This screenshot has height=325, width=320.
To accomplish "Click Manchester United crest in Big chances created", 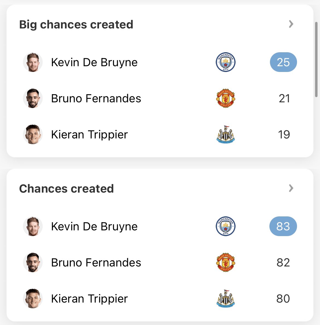I will (x=225, y=98).
